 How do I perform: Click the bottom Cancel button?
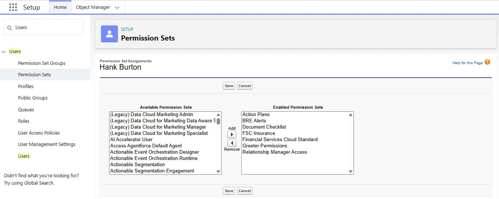[244, 191]
